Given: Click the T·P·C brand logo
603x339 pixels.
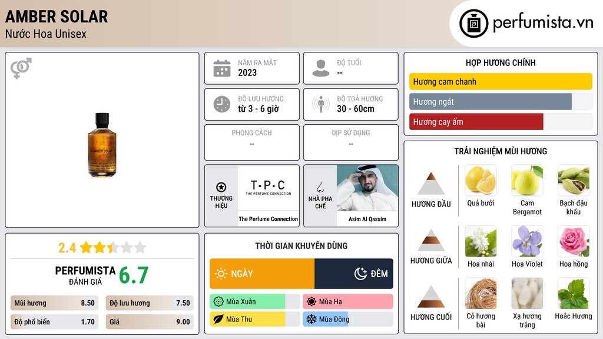Looking at the screenshot, I should (x=268, y=188).
